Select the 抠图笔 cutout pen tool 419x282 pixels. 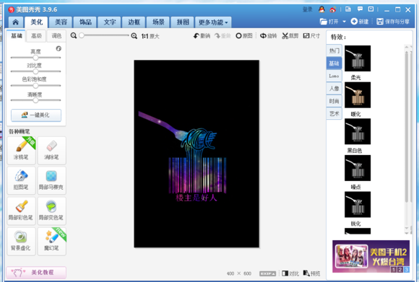(21, 180)
